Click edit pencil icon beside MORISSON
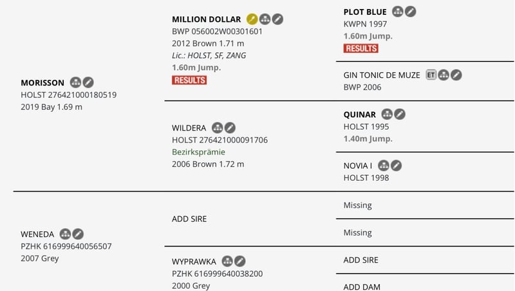 point(88,82)
